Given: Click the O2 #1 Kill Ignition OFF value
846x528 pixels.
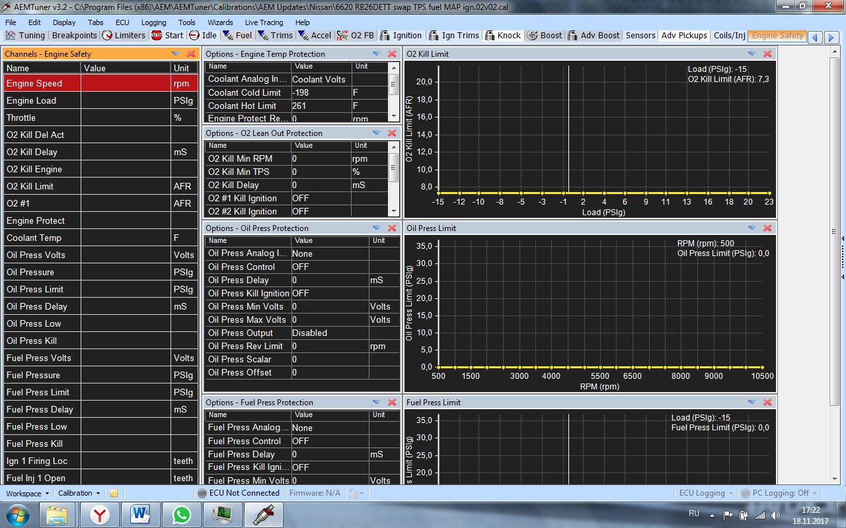Looking at the screenshot, I should coord(321,198).
